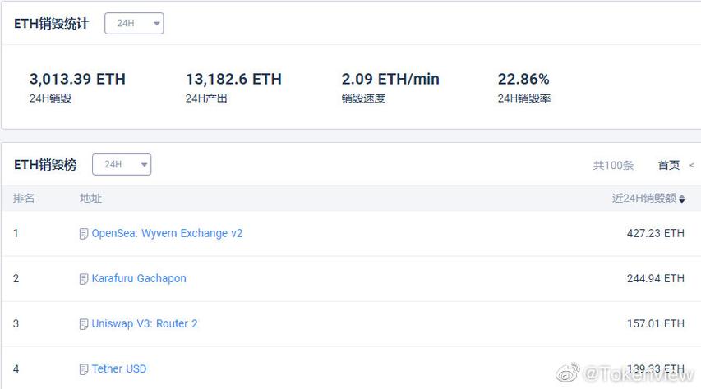This screenshot has height=389, width=701.
Task: Click the ETH销毁统计 heading
Action: tap(52, 24)
